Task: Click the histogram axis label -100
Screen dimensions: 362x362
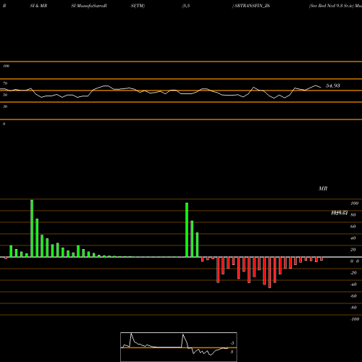Action: coord(355,319)
